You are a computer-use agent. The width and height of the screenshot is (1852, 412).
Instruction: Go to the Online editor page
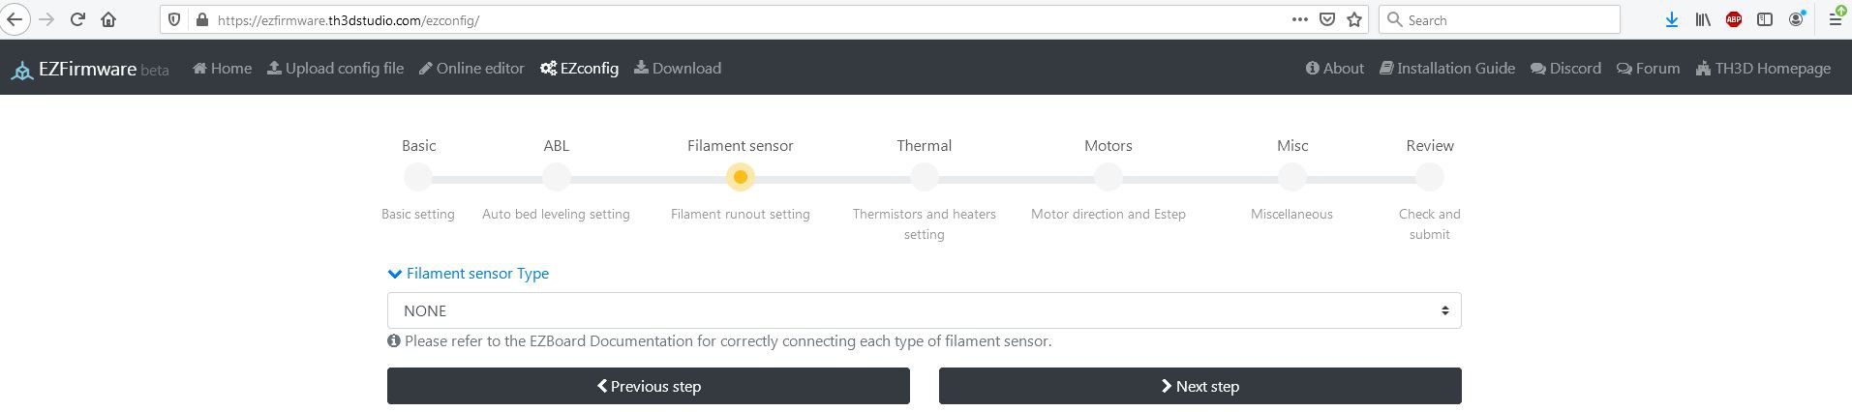471,68
